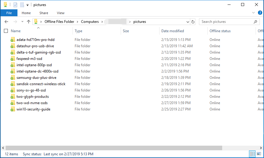Refresh the pictures folder view
The width and height of the screenshot is (264, 158).
(193, 22)
